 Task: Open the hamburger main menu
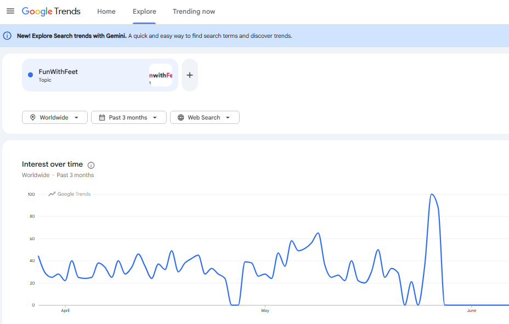(x=10, y=11)
